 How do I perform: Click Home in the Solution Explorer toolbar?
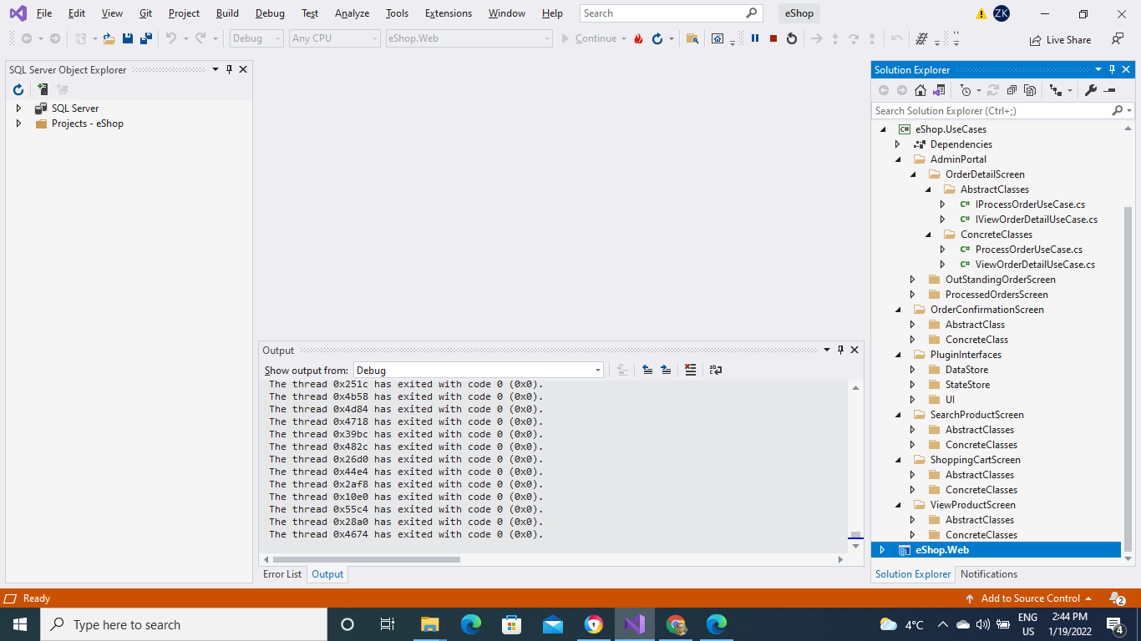[x=920, y=89]
